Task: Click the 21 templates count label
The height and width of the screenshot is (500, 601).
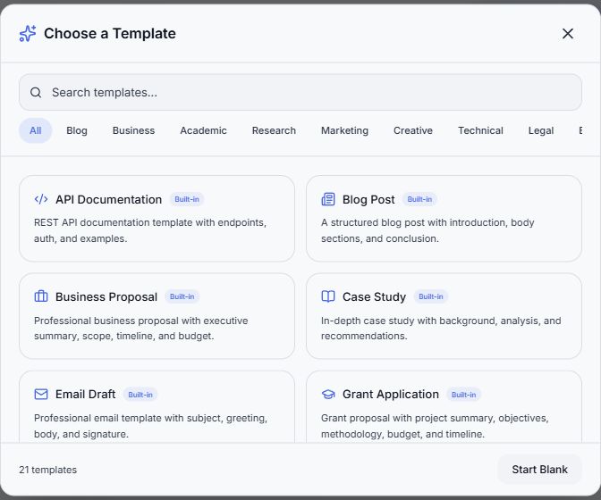Action: [48, 470]
